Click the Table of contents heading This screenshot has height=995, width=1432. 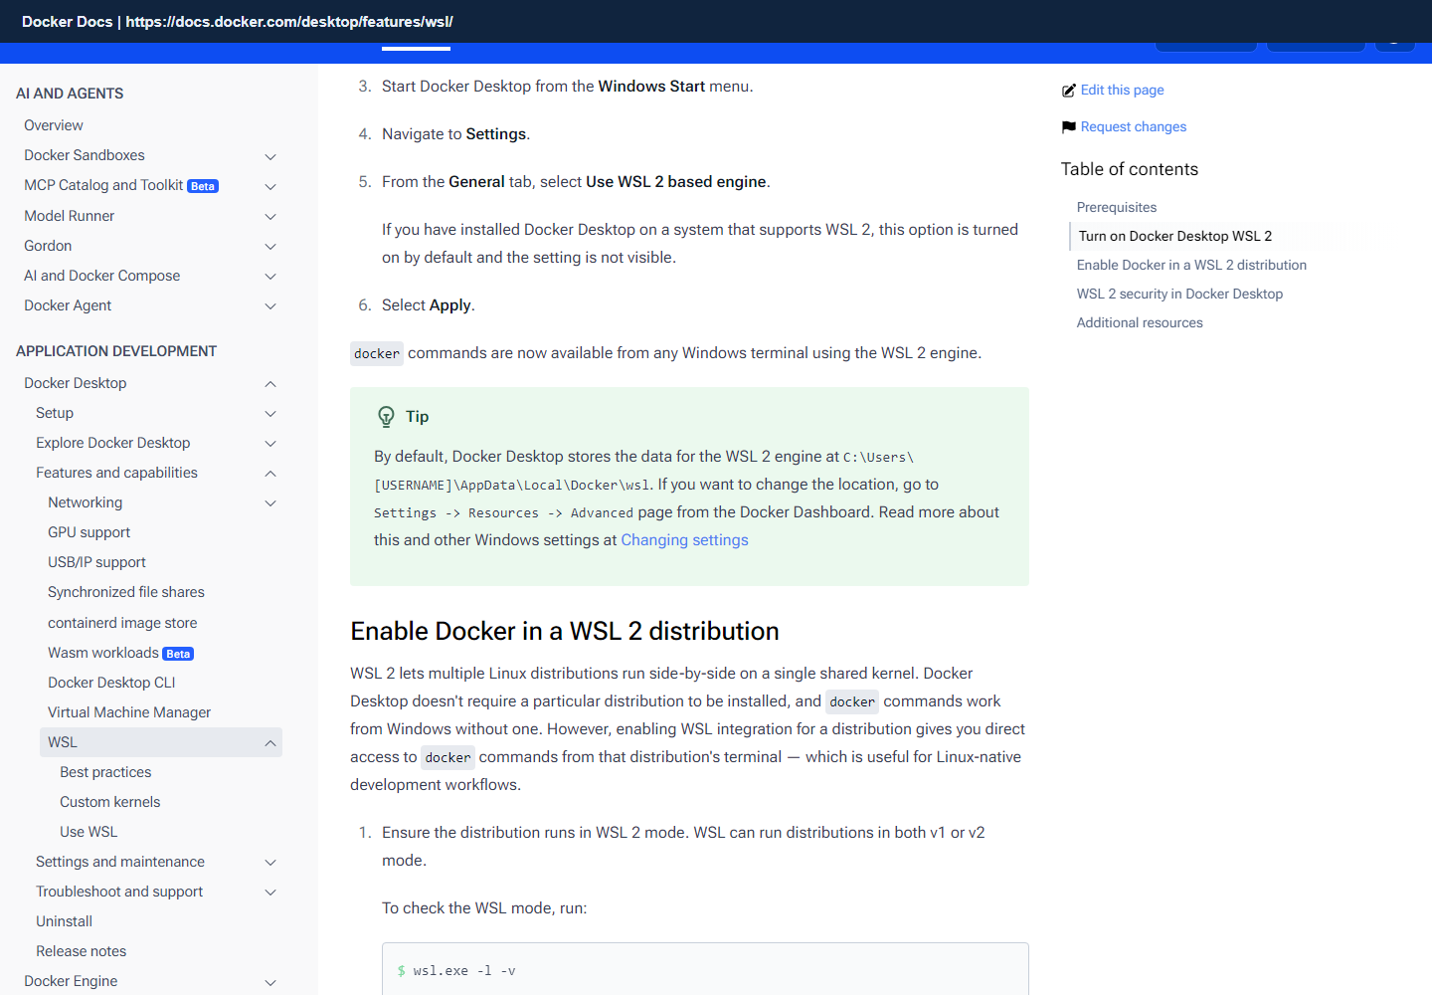coord(1130,169)
